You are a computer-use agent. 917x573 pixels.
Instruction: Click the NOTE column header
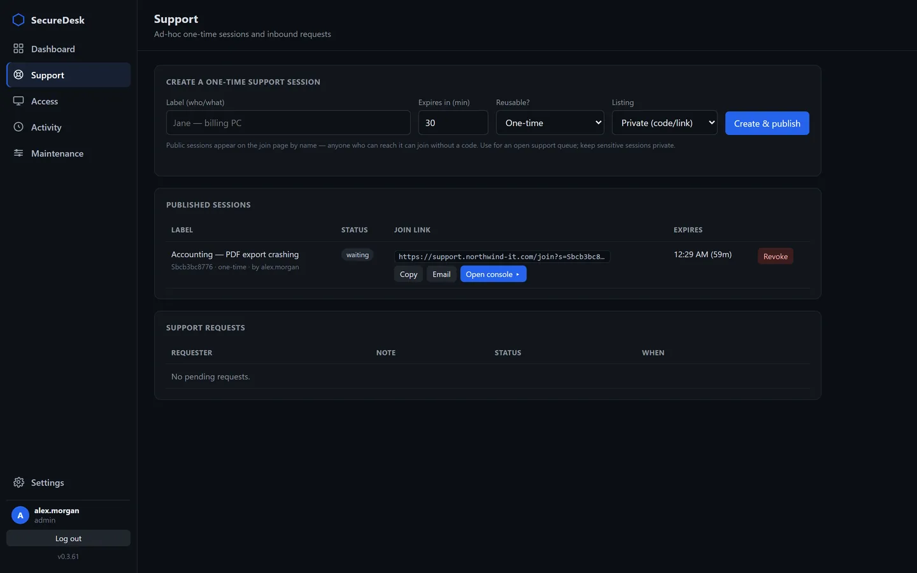point(386,353)
